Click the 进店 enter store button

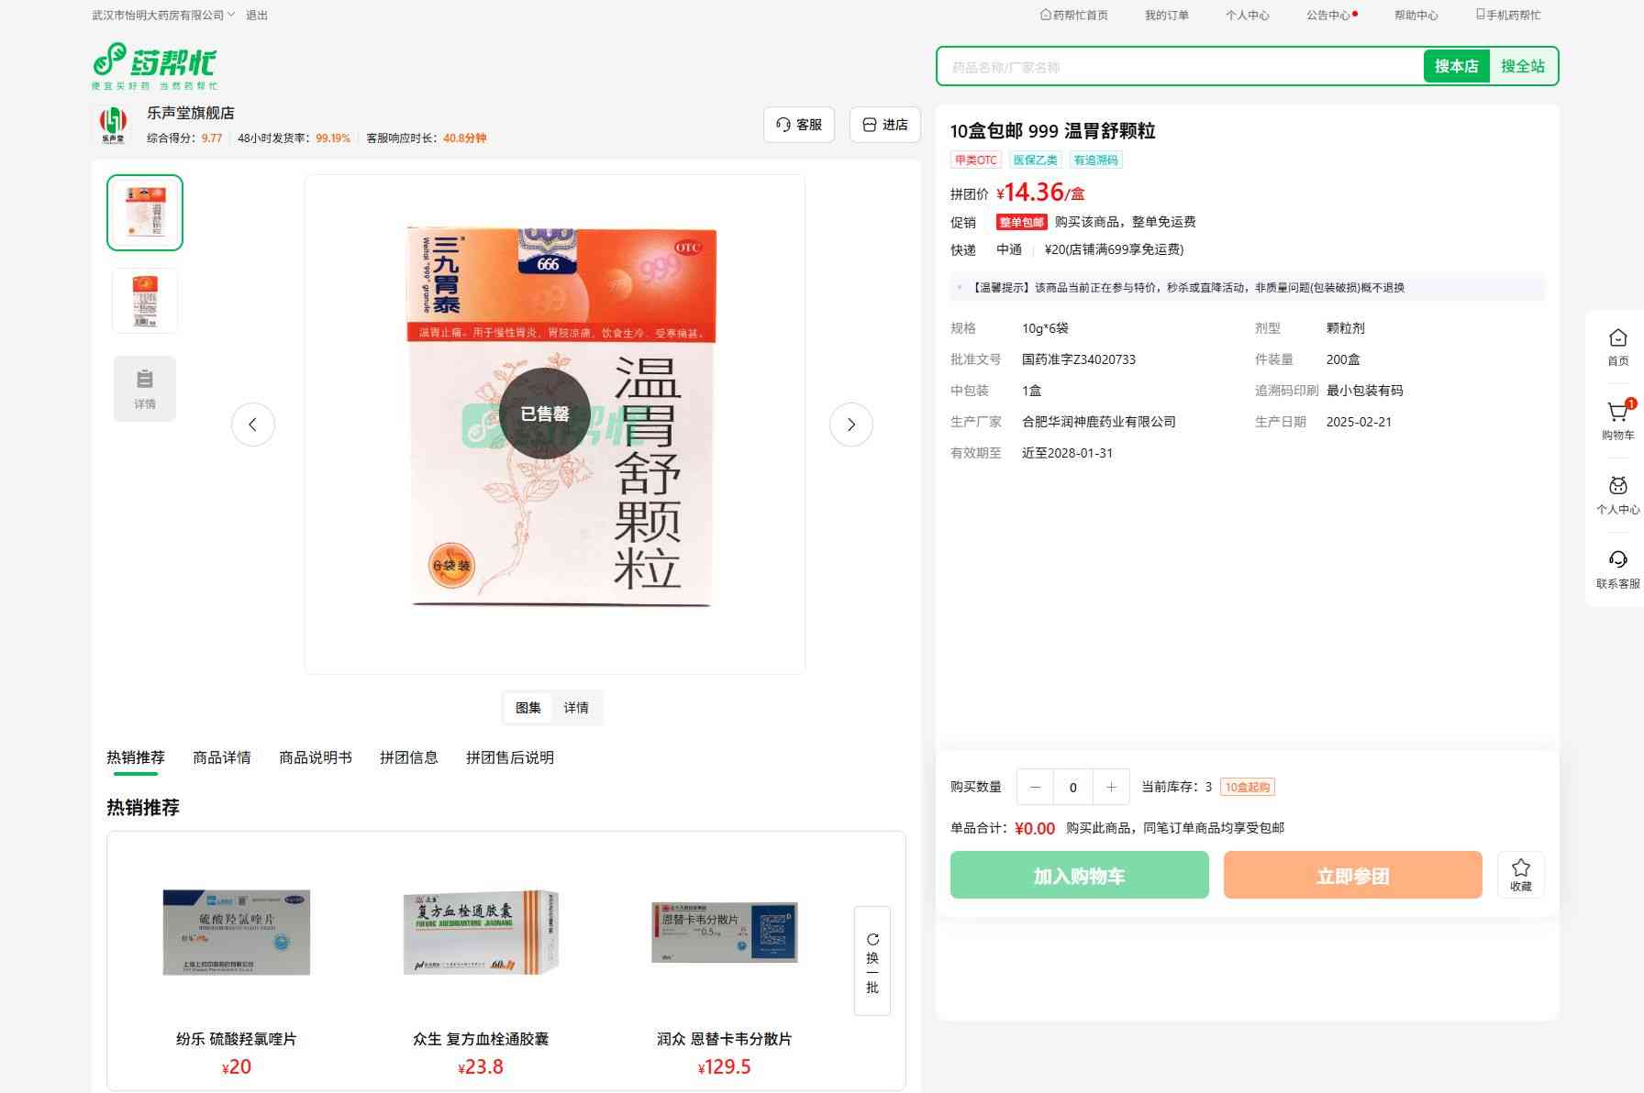click(885, 125)
